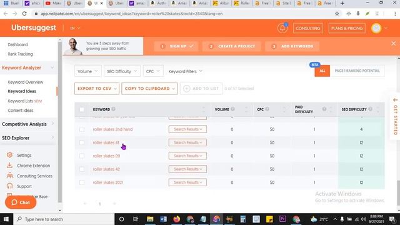This screenshot has width=400, height=225.
Task: Open Rank Tracking in sidebar
Action: point(20,54)
